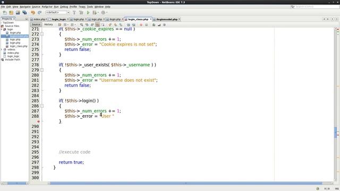The image size is (340, 191).
Task: Go to previous bookmark
Action: tap(110, 25)
